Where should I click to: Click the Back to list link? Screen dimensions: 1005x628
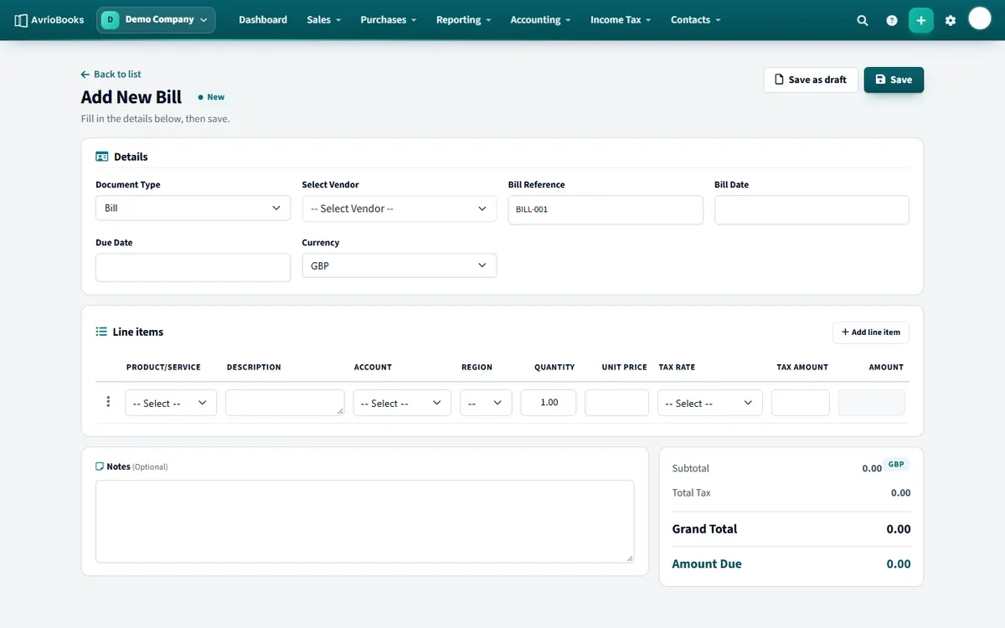pyautogui.click(x=111, y=75)
